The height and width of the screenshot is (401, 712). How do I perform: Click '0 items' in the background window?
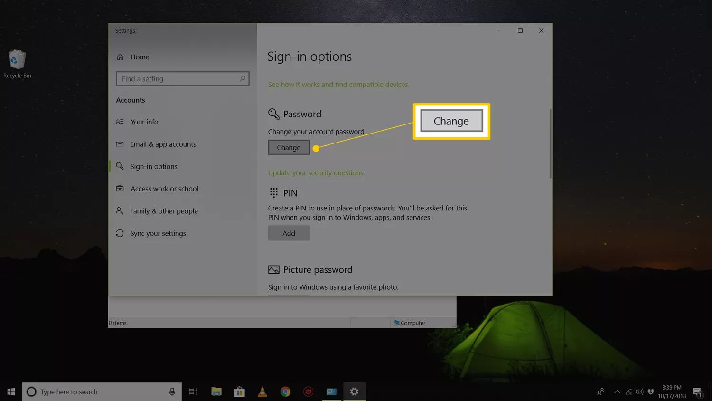118,323
